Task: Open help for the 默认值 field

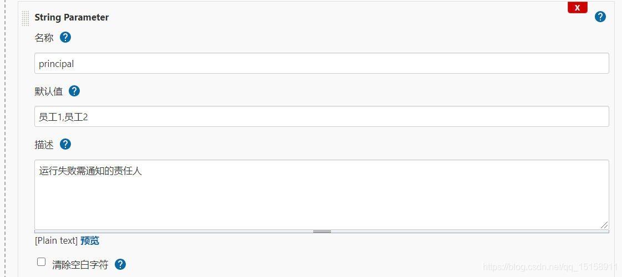Action: pyautogui.click(x=74, y=91)
